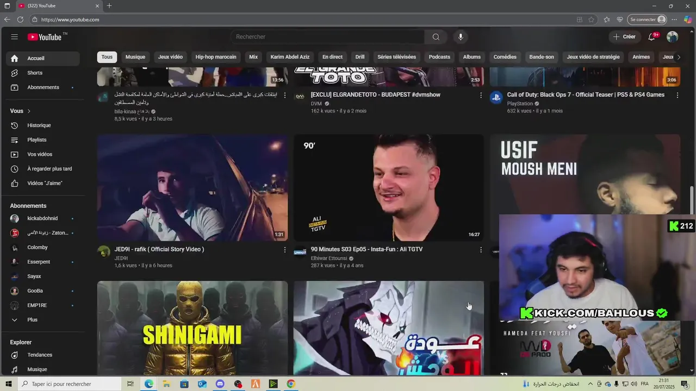The width and height of the screenshot is (696, 391).
Task: Open the notifications bell
Action: point(652,37)
